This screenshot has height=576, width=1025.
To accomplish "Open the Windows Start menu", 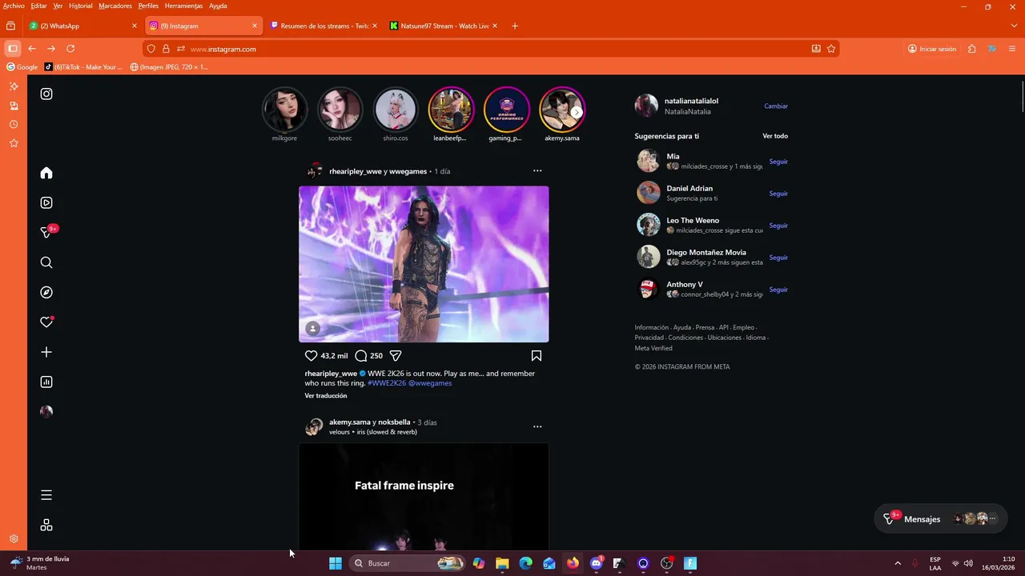I will point(336,563).
